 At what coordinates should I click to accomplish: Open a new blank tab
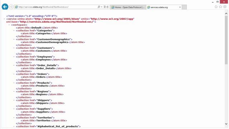pos(184,7)
